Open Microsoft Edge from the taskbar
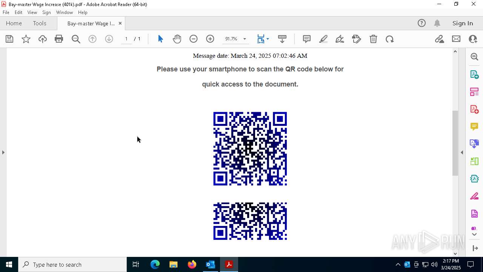The width and height of the screenshot is (483, 272). 155,264
